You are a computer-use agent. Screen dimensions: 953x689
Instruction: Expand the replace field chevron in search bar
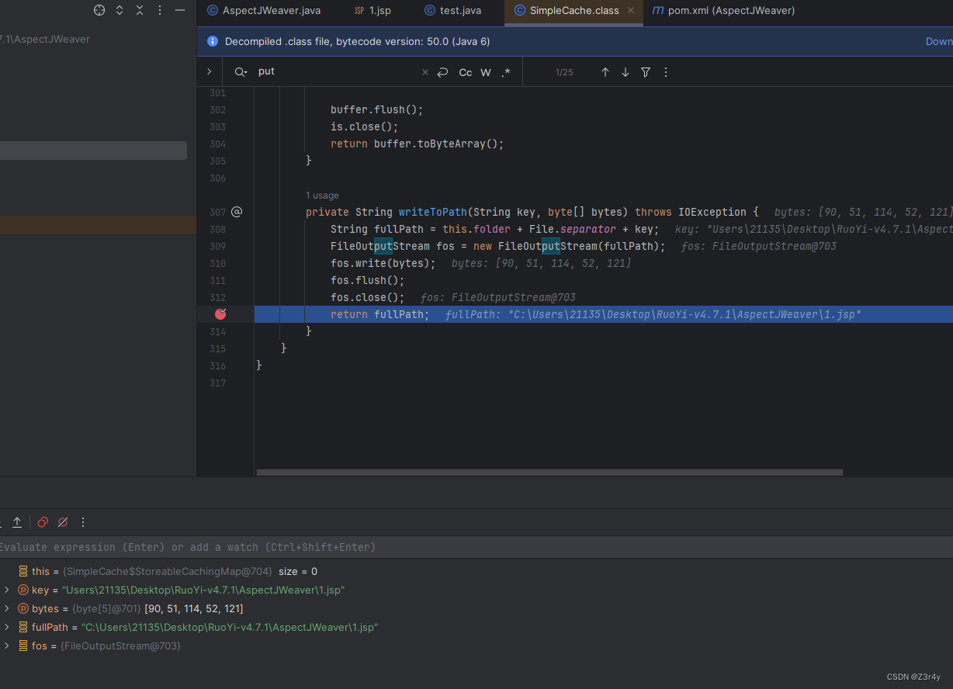pos(210,71)
